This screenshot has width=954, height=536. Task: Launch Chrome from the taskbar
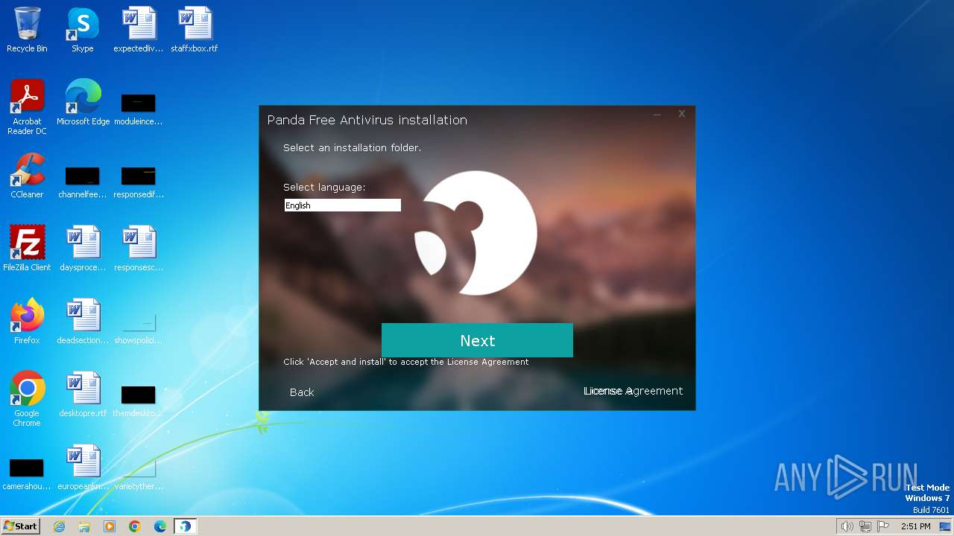(x=135, y=526)
